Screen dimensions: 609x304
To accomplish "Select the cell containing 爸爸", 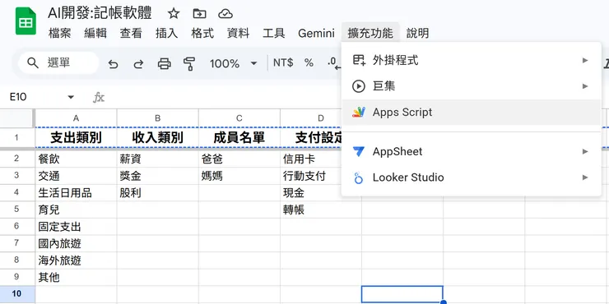I will click(239, 159).
